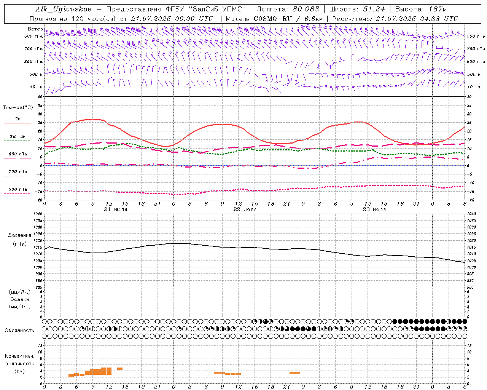Select the Давление pressure panel label

20,235
